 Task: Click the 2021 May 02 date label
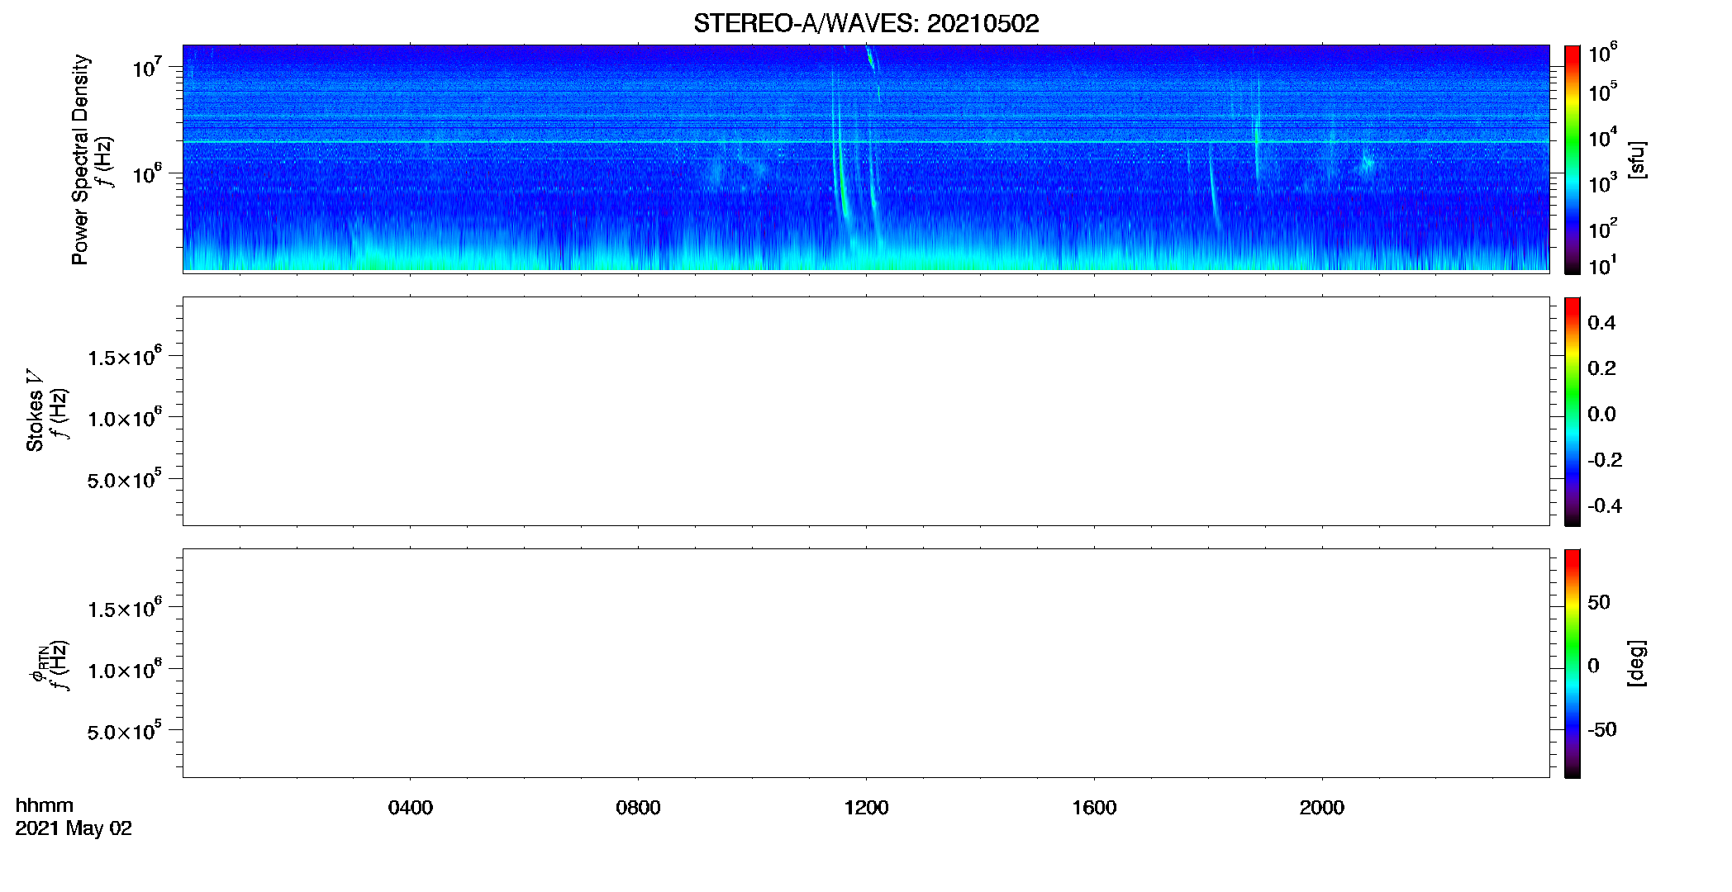(x=74, y=828)
